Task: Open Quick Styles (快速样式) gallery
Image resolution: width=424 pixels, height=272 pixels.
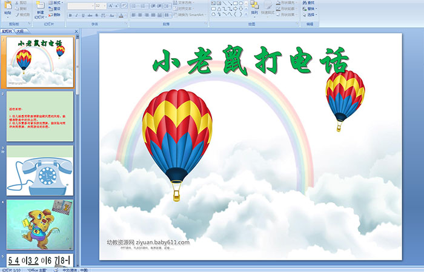Action: click(x=268, y=8)
